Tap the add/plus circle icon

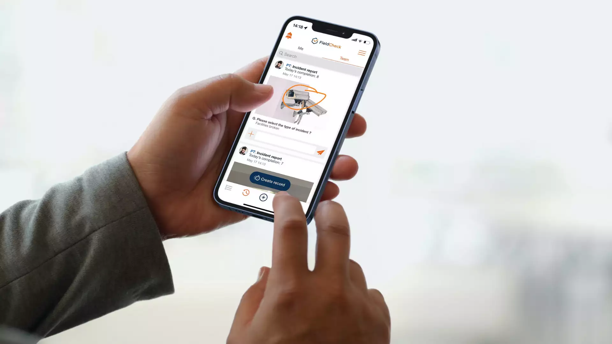coord(264,197)
